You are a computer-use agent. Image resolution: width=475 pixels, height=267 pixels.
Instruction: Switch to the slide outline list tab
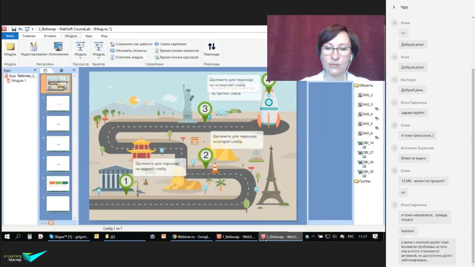click(61, 70)
